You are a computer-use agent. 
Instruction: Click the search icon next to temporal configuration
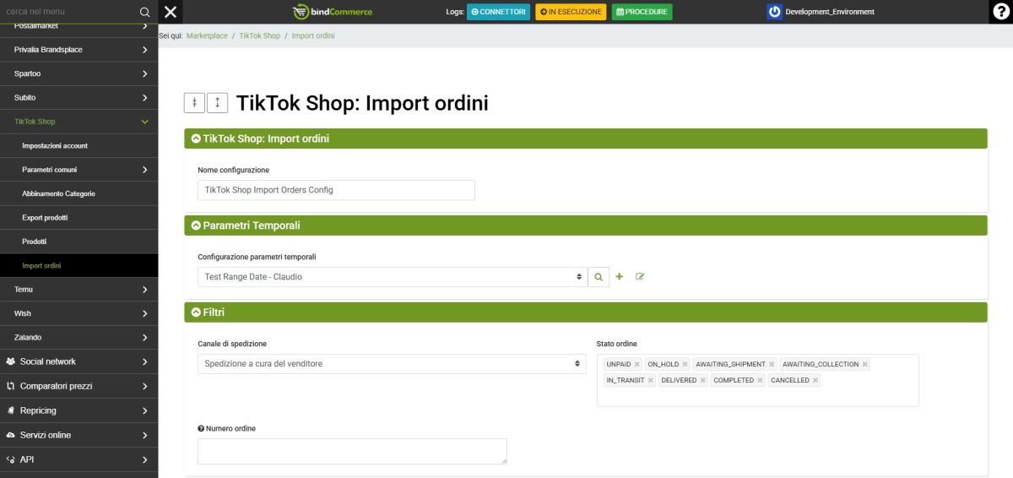pos(599,277)
